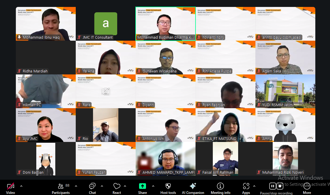Open Host tools shield icon

pos(168,186)
